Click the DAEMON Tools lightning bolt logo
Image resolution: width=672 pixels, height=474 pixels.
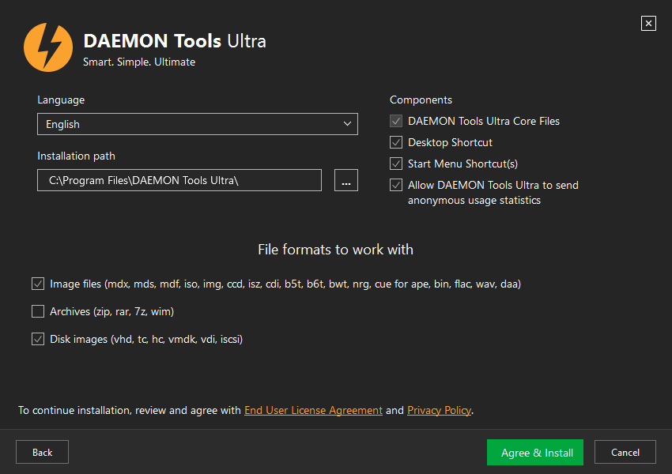point(48,47)
